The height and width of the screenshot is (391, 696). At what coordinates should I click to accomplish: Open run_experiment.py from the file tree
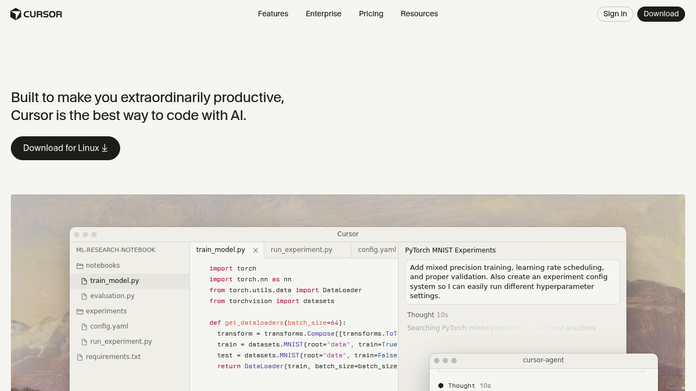[x=121, y=342]
